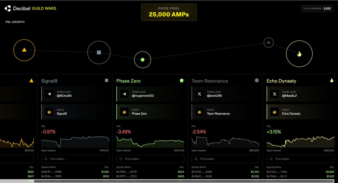Click the Signal9 PNL sparkline chart
This screenshot has height=183, width=338.
(x=75, y=142)
